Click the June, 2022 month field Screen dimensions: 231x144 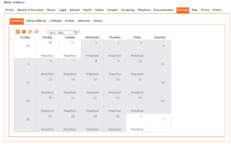click(x=63, y=32)
